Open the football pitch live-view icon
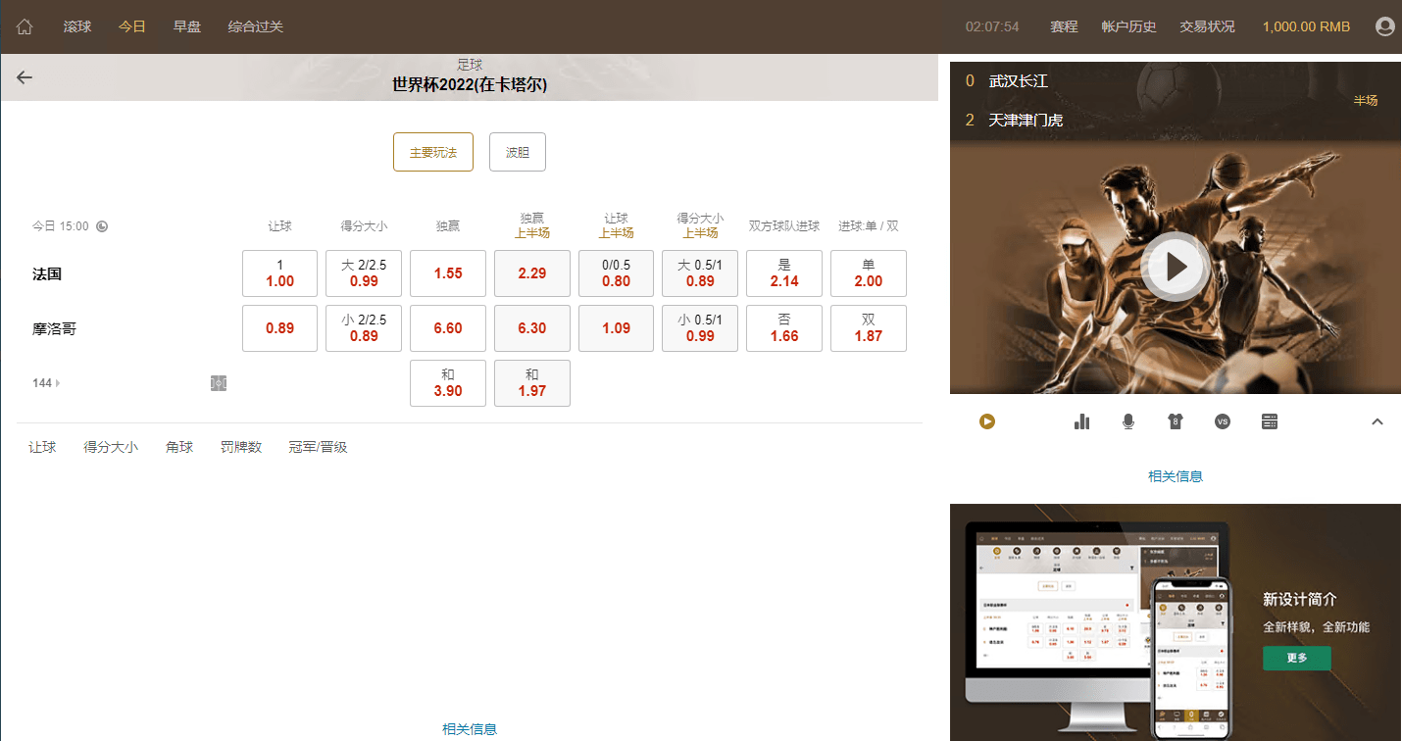The width and height of the screenshot is (1402, 741). click(219, 383)
